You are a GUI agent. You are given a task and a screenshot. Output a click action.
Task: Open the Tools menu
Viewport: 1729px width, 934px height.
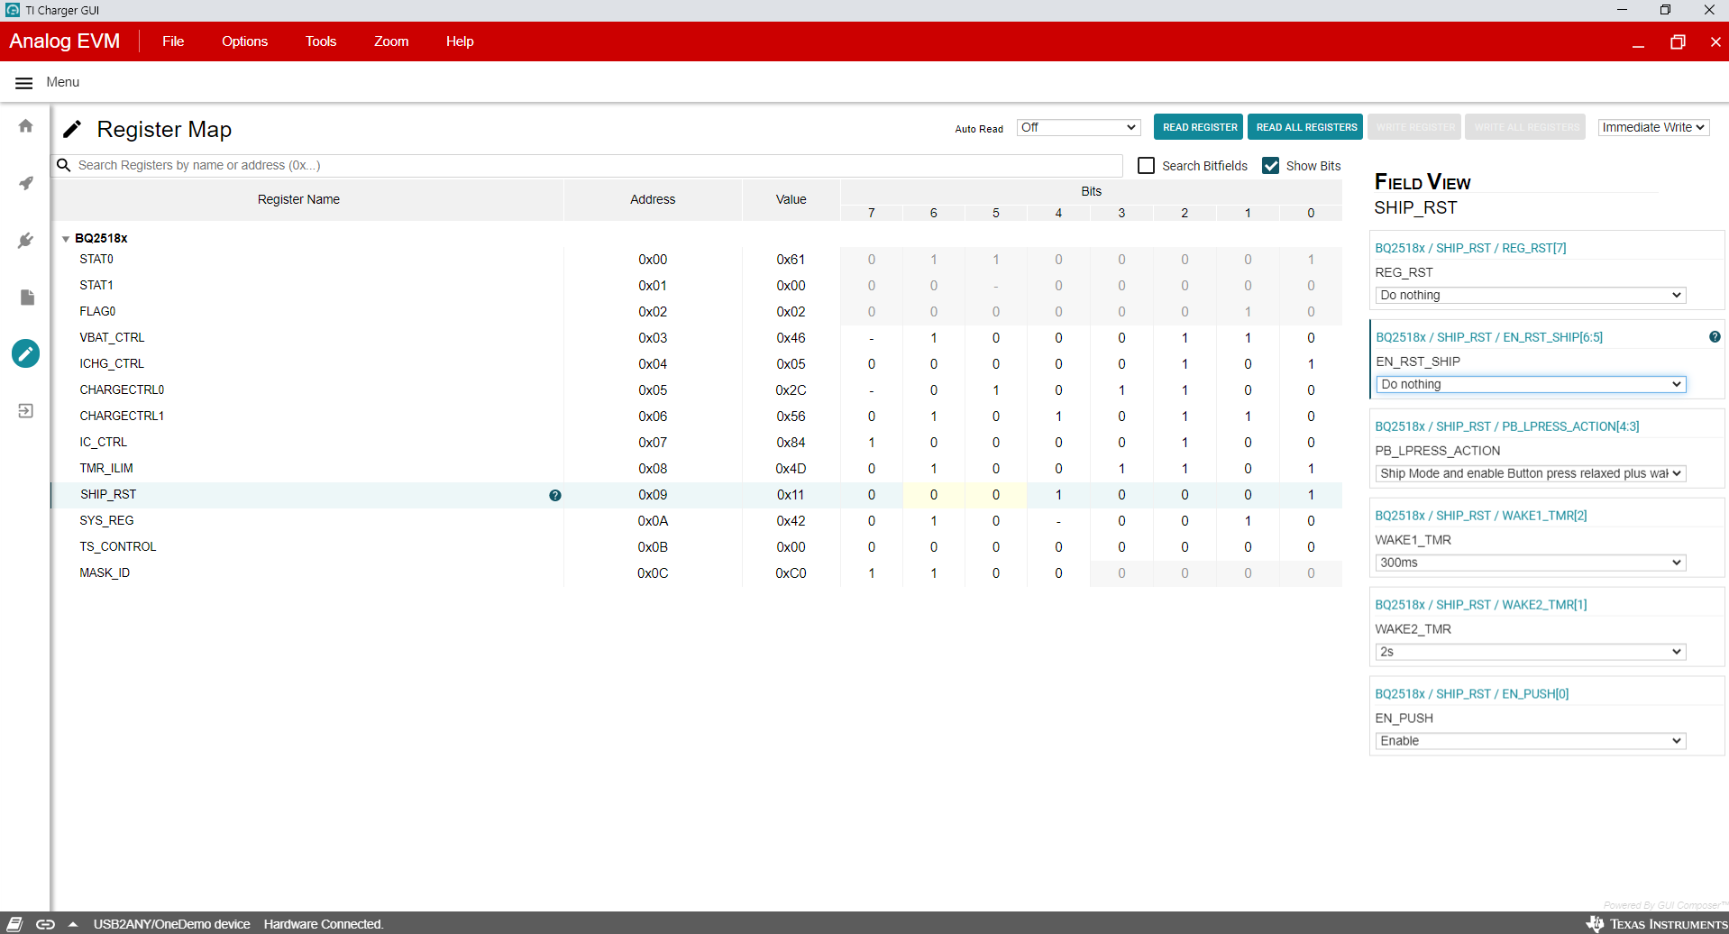pyautogui.click(x=320, y=41)
